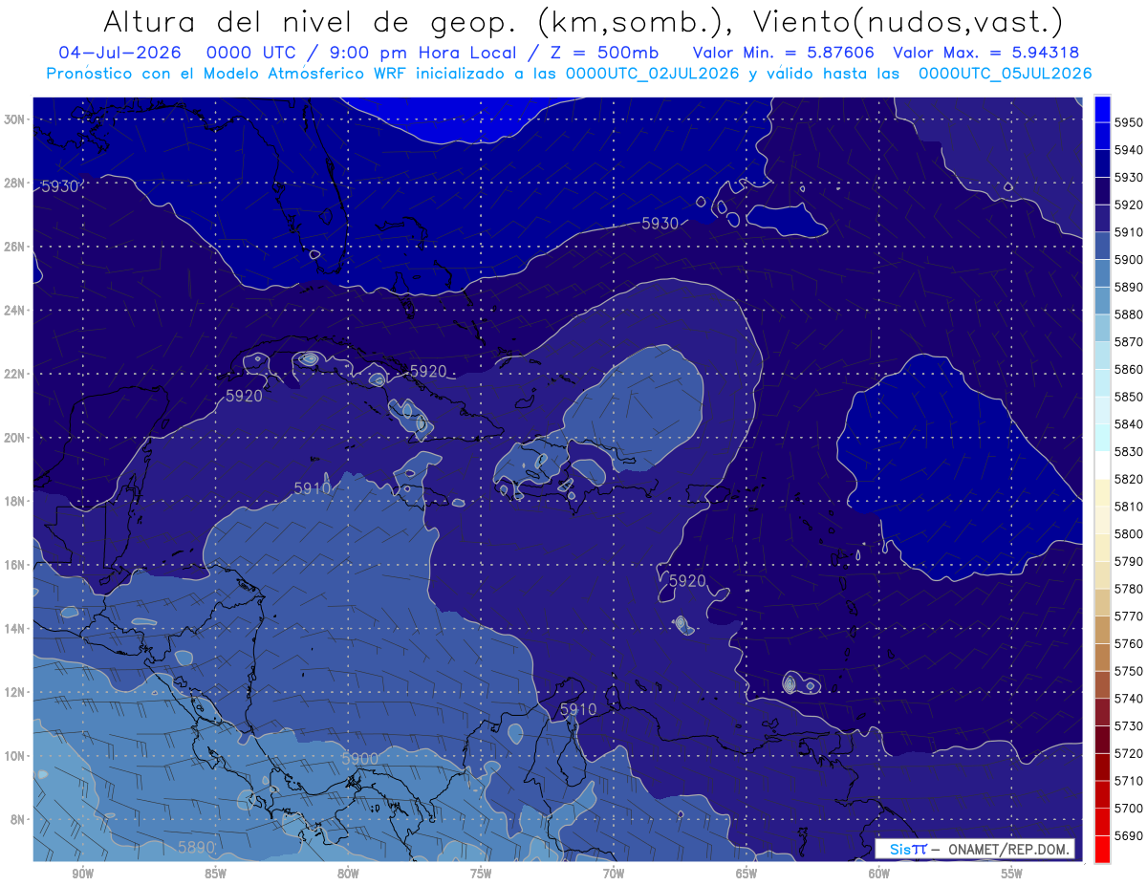Image resolution: width=1147 pixels, height=886 pixels.
Task: Click the legend swatch between 5880 and 5890
Action: click(x=1102, y=301)
